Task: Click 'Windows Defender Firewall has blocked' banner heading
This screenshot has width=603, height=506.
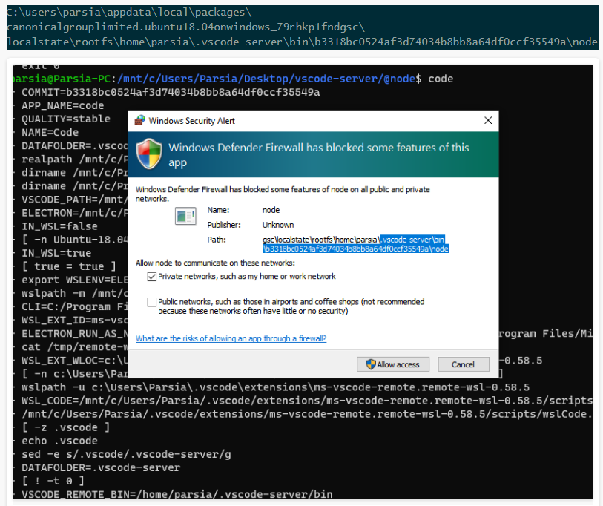Action: pyautogui.click(x=319, y=154)
